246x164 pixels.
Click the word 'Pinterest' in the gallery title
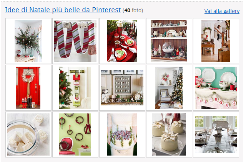coord(106,10)
